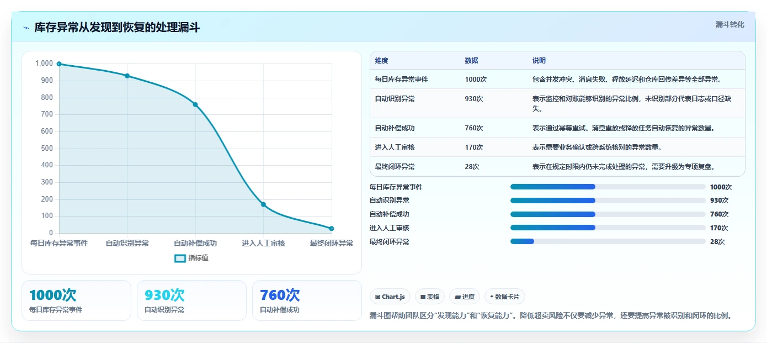Viewport: 767px width, 343px height.
Task: Click the description starting 表示通过幂等重试
Action: pyautogui.click(x=624, y=128)
